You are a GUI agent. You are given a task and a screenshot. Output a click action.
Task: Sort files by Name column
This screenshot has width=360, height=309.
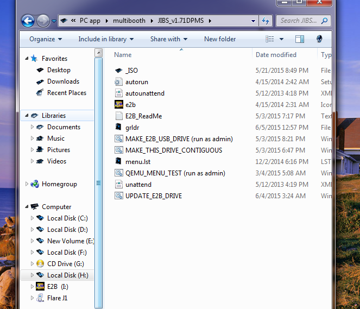pos(123,55)
